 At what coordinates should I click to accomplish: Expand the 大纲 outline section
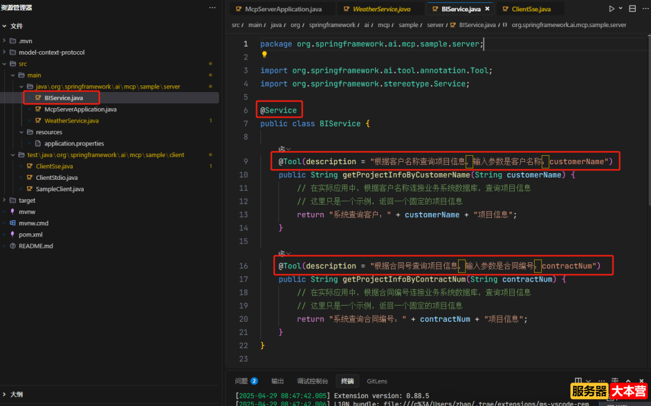pyautogui.click(x=4, y=395)
